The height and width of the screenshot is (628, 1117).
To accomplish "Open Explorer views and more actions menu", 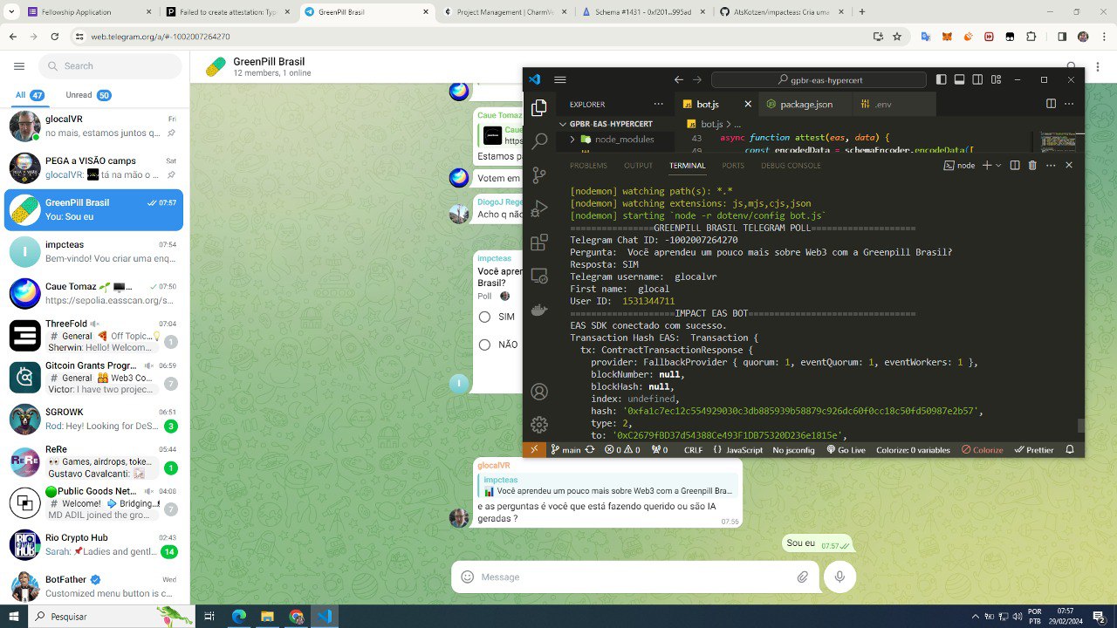I will pyautogui.click(x=657, y=104).
